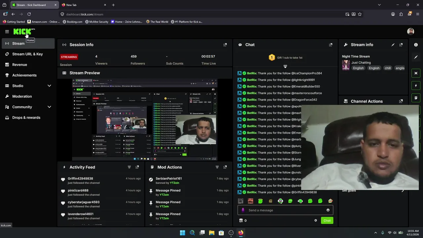Open Windows Search from the taskbar
The image size is (423, 238).
[192, 233]
